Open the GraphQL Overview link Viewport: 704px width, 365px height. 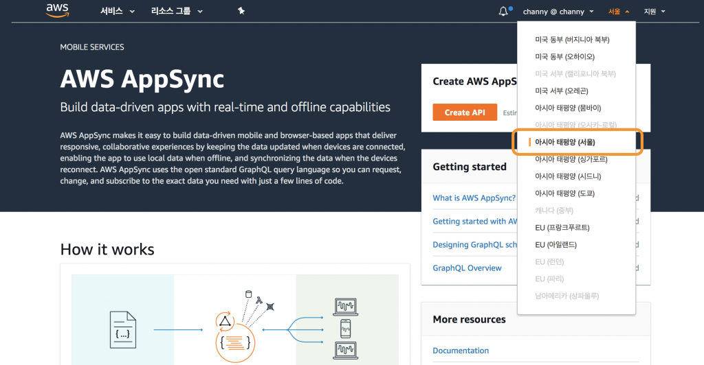(x=467, y=268)
